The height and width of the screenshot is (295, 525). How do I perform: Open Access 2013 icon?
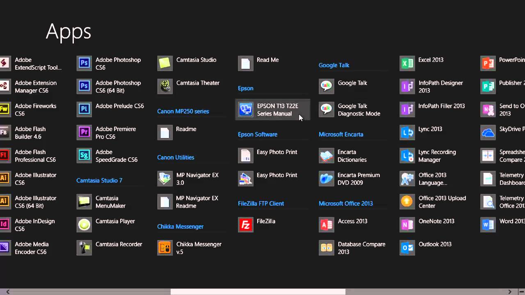(326, 225)
